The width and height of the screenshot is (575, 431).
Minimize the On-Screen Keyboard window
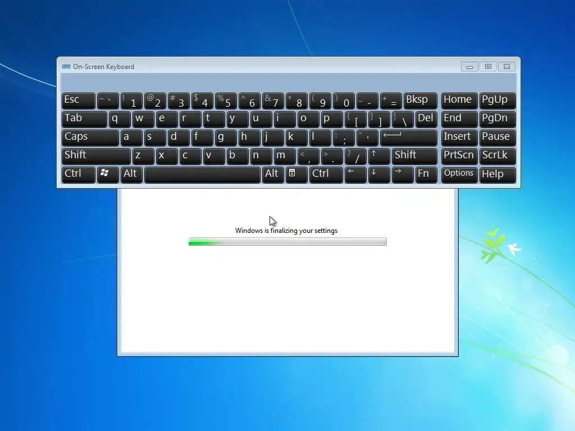469,67
